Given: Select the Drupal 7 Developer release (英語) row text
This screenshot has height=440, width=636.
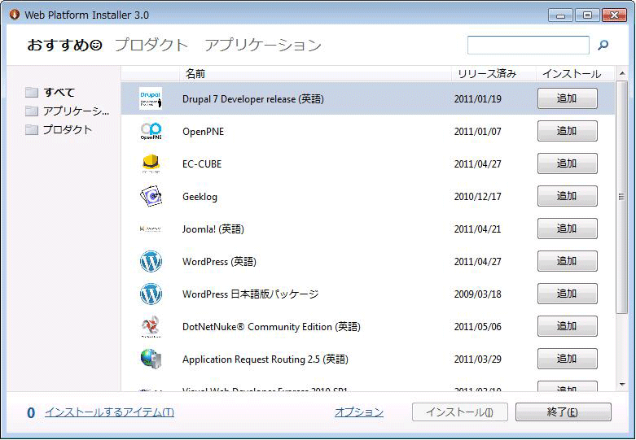Looking at the screenshot, I should tap(253, 99).
